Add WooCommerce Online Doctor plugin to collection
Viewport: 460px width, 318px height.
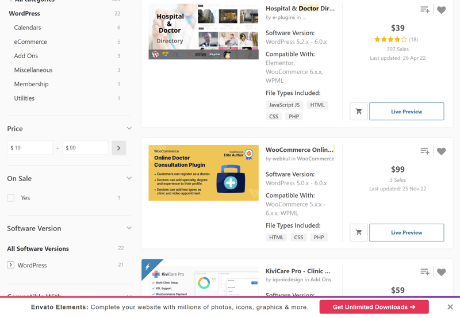pos(425,151)
